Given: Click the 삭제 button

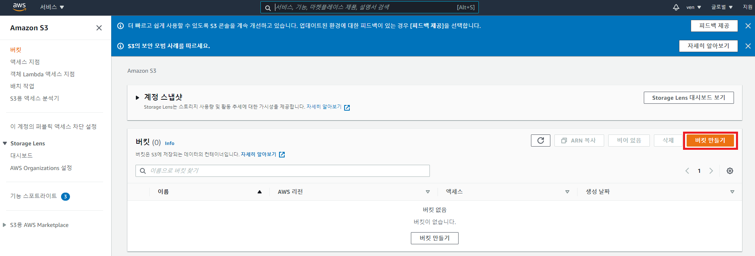Looking at the screenshot, I should [668, 141].
